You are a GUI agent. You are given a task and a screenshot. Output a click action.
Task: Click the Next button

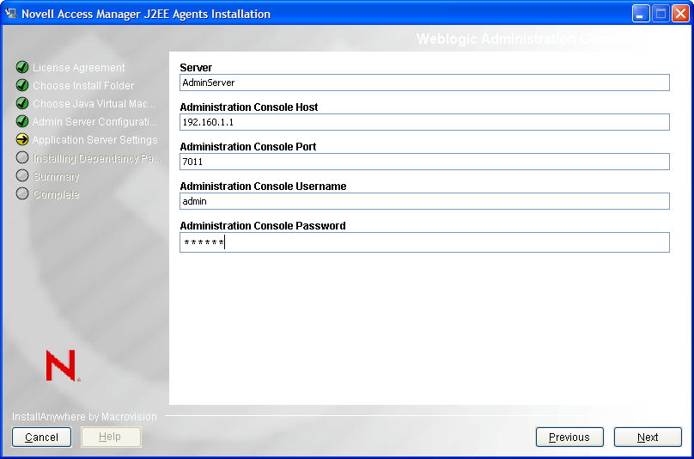coord(648,438)
